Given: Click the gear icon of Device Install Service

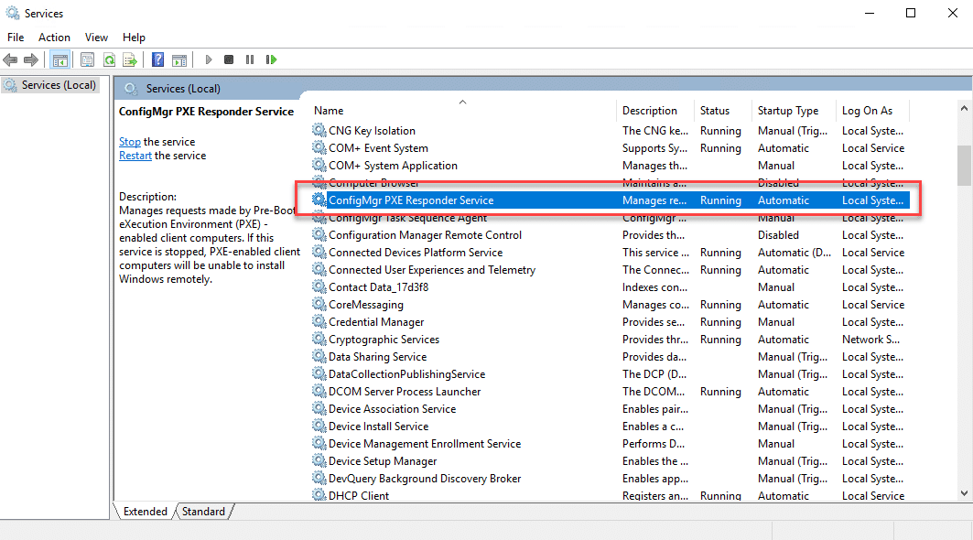Looking at the screenshot, I should pos(319,426).
